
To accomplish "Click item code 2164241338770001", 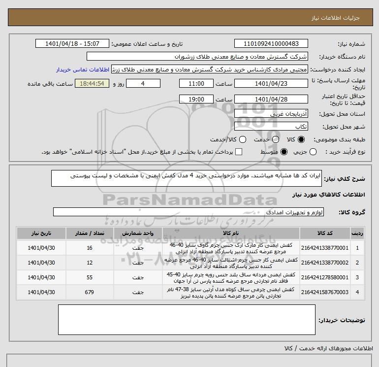I will pyautogui.click(x=325, y=248).
